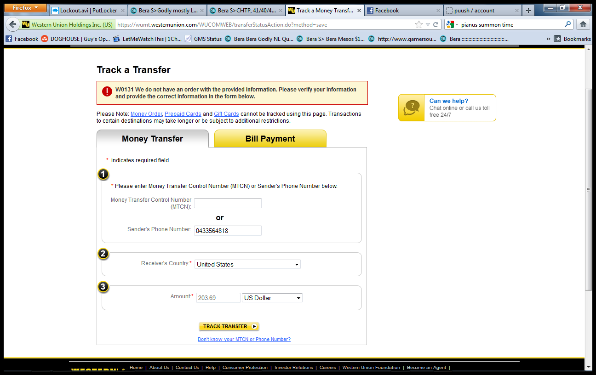The image size is (596, 375).
Task: Click the search magnifier icon in search box
Action: 568,24
